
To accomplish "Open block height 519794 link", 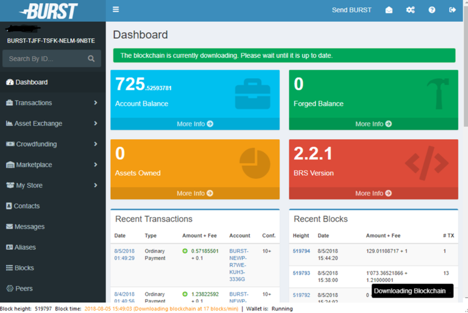I will coord(301,251).
